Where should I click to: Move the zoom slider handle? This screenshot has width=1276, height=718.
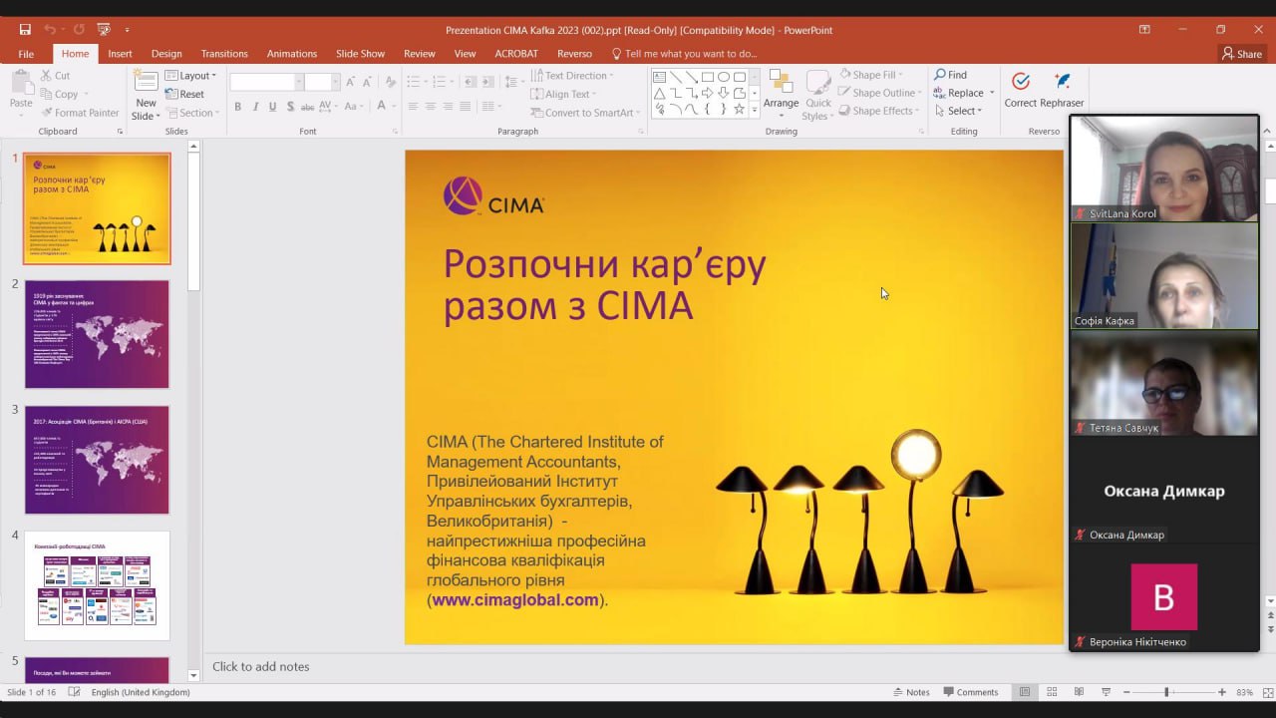[x=1166, y=692]
